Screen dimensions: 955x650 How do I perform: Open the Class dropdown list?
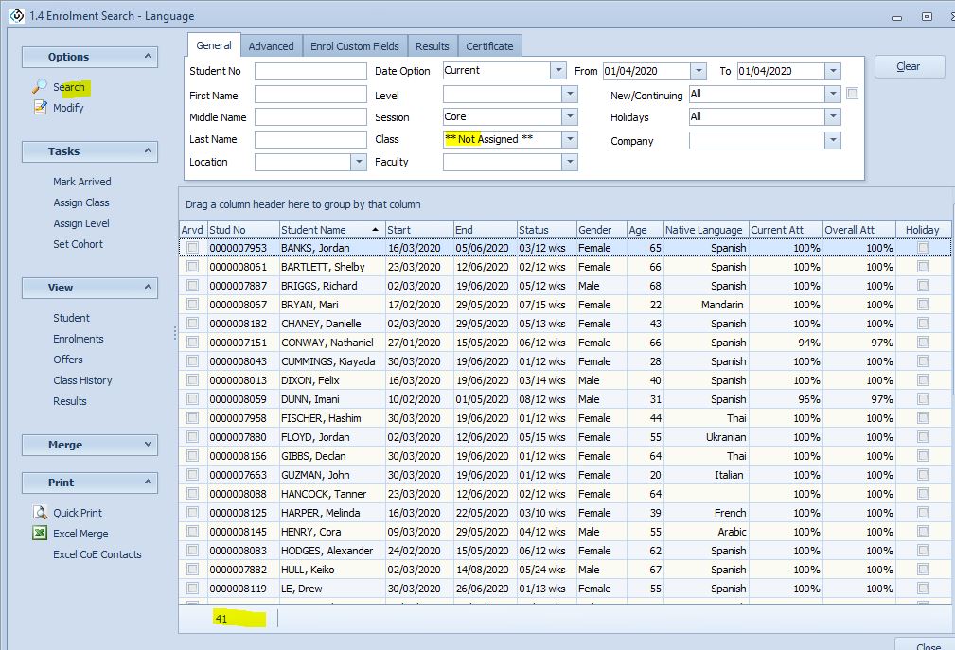click(569, 139)
